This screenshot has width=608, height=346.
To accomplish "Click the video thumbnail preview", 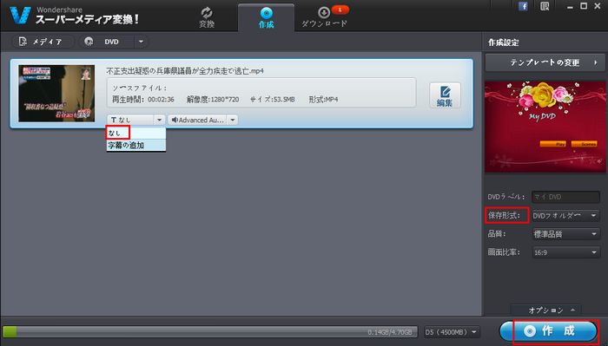I will pyautogui.click(x=56, y=94).
